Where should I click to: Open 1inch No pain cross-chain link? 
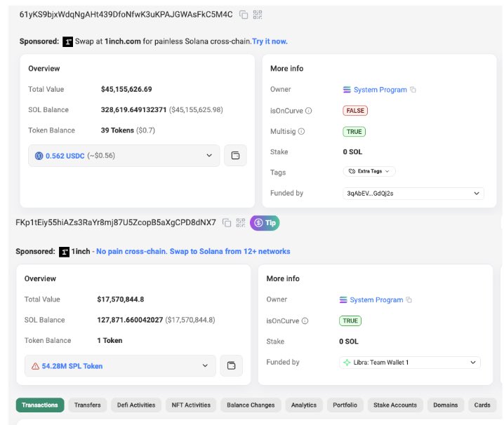click(x=193, y=251)
